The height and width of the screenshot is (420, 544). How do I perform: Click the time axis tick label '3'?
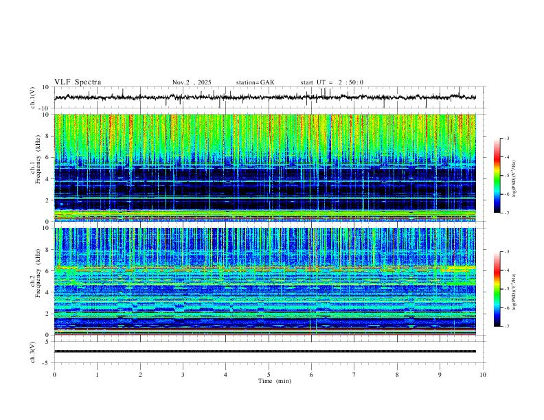(183, 375)
